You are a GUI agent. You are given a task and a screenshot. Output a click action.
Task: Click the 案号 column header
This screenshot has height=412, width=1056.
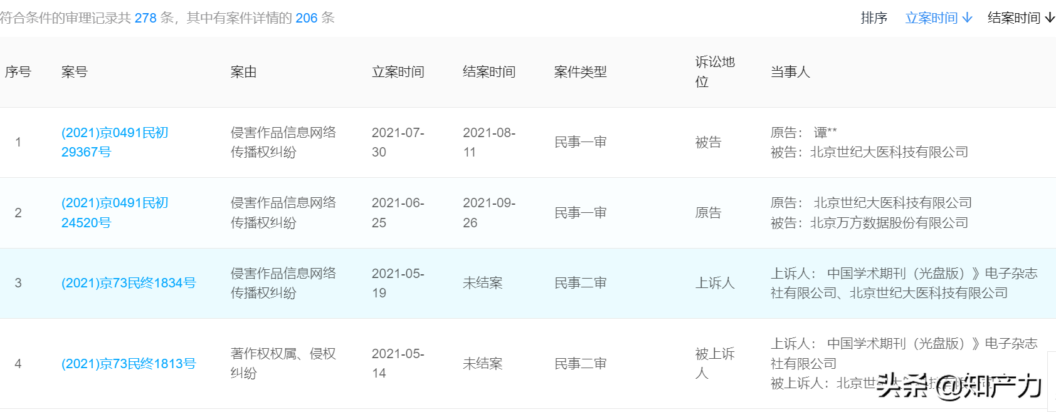point(74,72)
